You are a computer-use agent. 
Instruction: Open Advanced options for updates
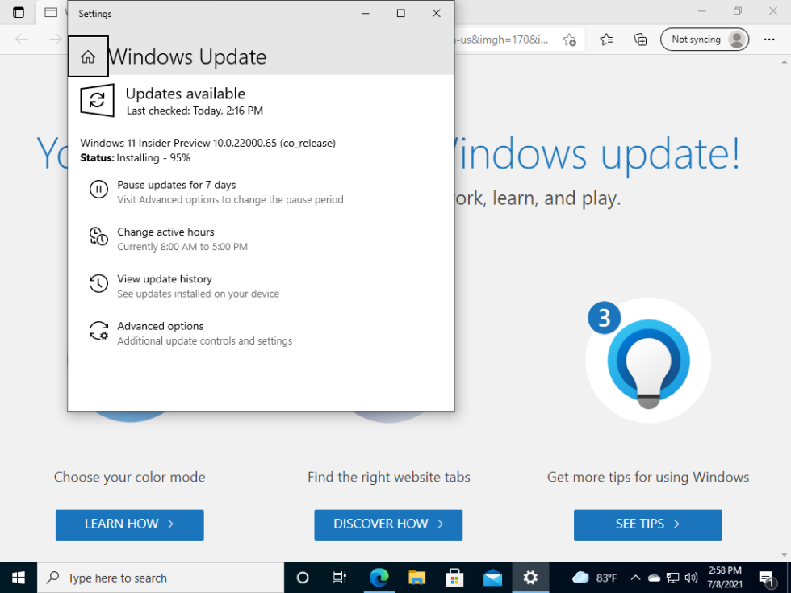coord(161,326)
